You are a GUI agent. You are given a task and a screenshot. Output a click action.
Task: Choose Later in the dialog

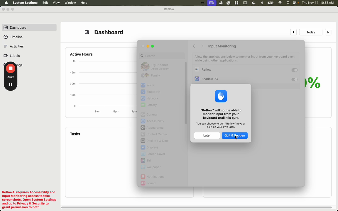point(207,135)
